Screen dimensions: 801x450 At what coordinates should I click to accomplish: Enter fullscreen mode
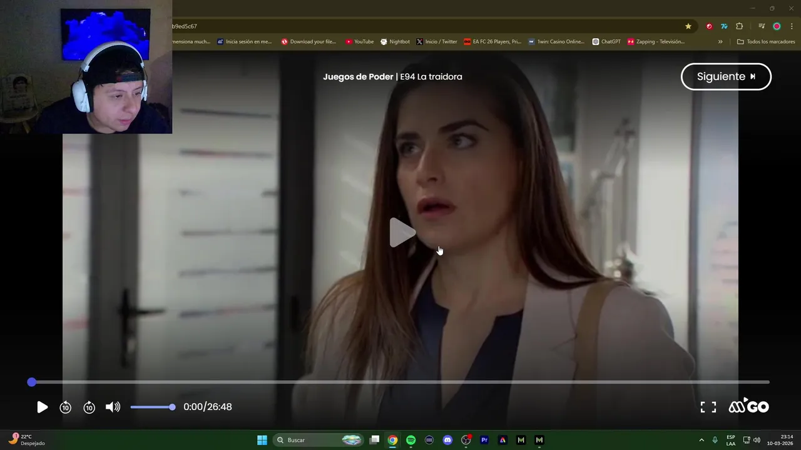(708, 407)
